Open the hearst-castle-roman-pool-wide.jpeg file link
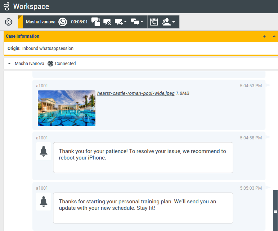The image size is (278, 231). 136,93
